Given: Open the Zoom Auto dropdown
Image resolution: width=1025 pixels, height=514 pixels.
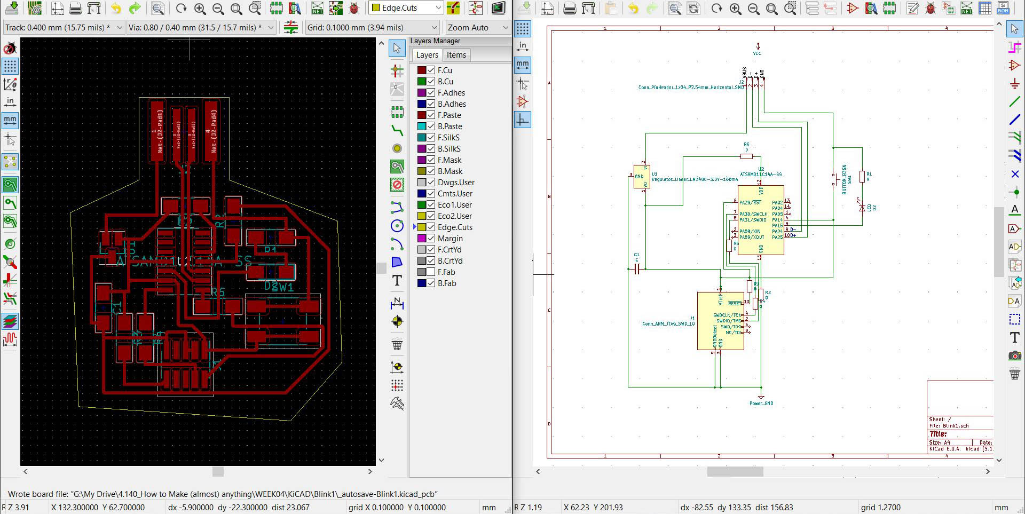Looking at the screenshot, I should point(478,27).
